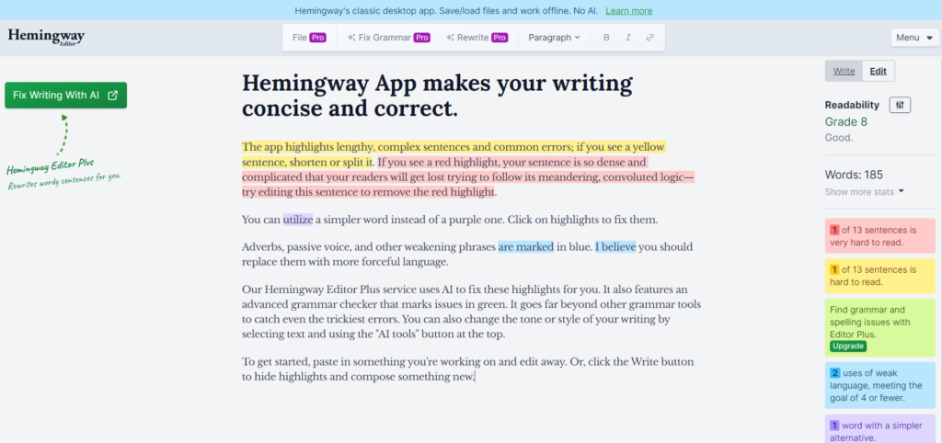The height and width of the screenshot is (443, 942).
Task: Switch to Write mode
Action: 844,72
